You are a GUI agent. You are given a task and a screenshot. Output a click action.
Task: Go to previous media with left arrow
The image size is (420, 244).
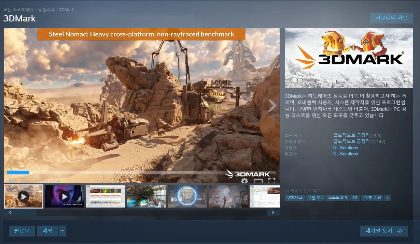pos(11,106)
